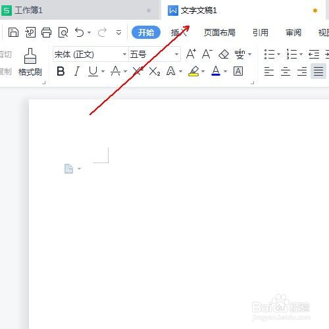Image resolution: width=329 pixels, height=329 pixels.
Task: Click the clear formatting eraser icon
Action: 224,54
